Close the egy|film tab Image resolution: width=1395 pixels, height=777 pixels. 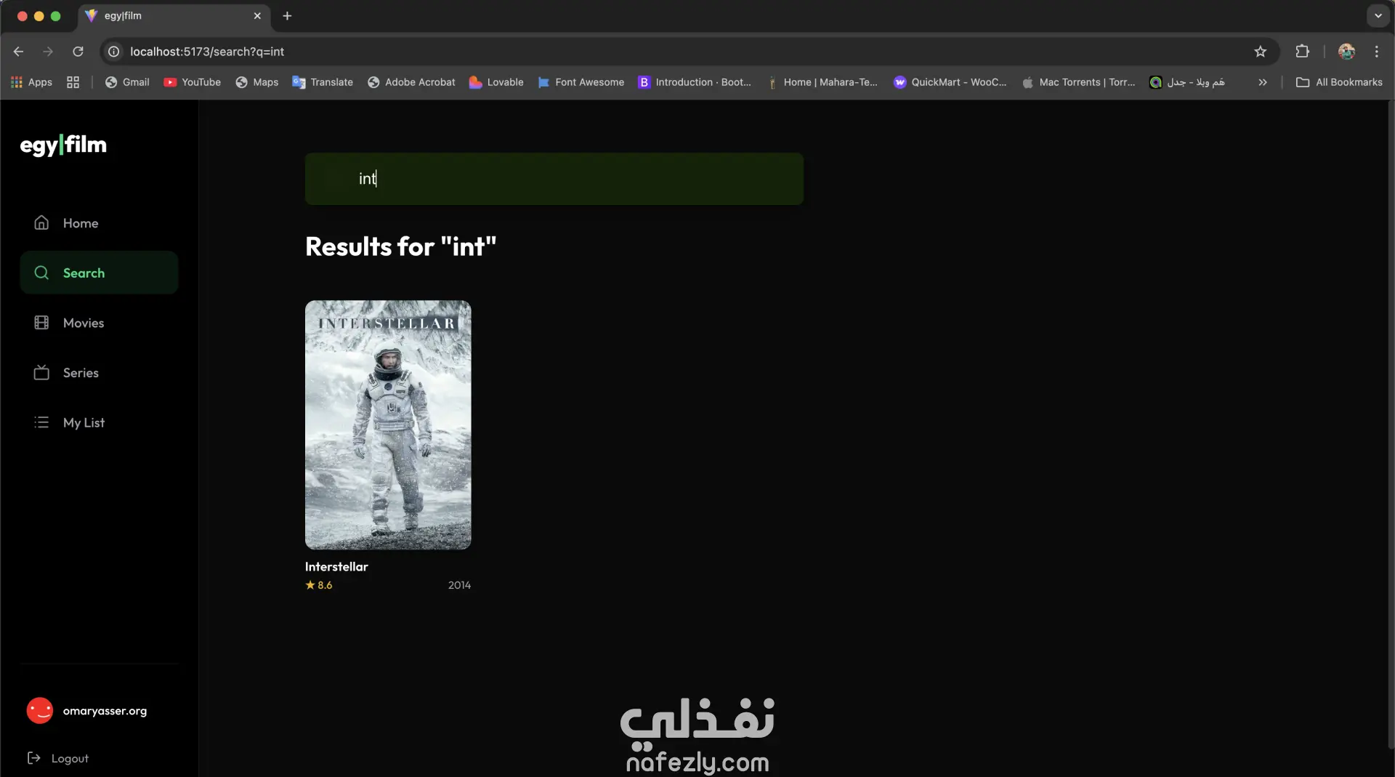point(257,16)
